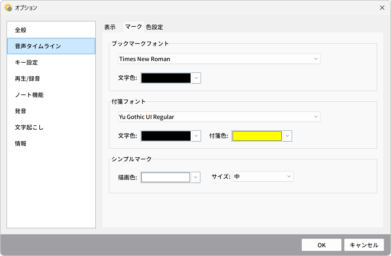Screen dimensions: 391x256
Task: Select 音声タイムライン category
Action: (51, 46)
